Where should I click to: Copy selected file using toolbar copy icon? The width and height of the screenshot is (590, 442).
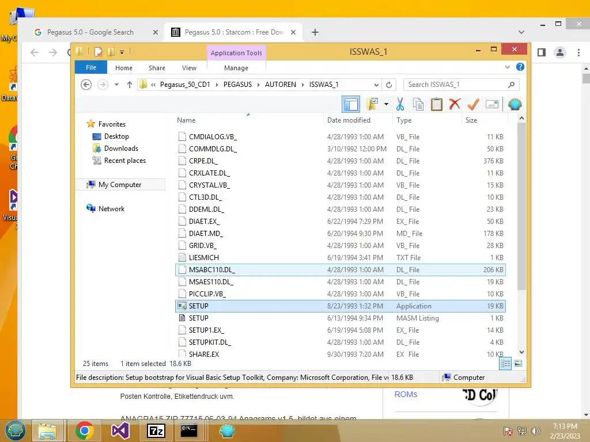[x=418, y=104]
